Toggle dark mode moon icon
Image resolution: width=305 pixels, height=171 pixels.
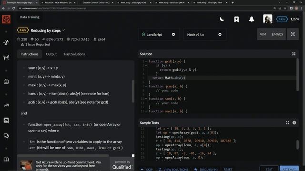[x=222, y=19]
